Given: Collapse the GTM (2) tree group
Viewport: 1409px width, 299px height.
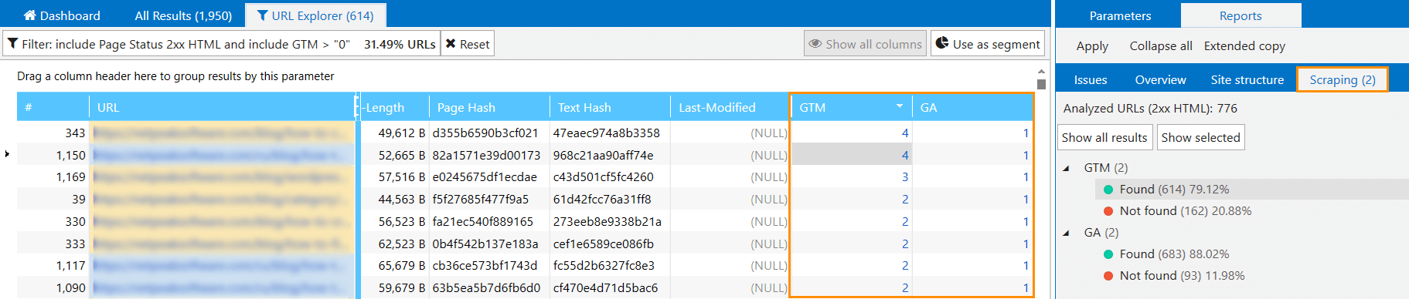Looking at the screenshot, I should point(1067,168).
